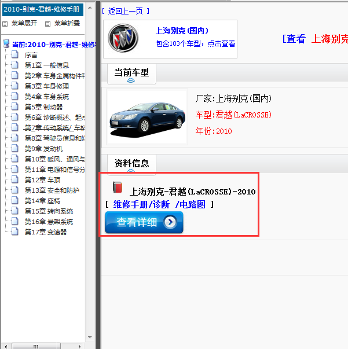This screenshot has width=348, height=349.
Task: Click the page icon beside 第9章 发动机
Action: pos(15,149)
